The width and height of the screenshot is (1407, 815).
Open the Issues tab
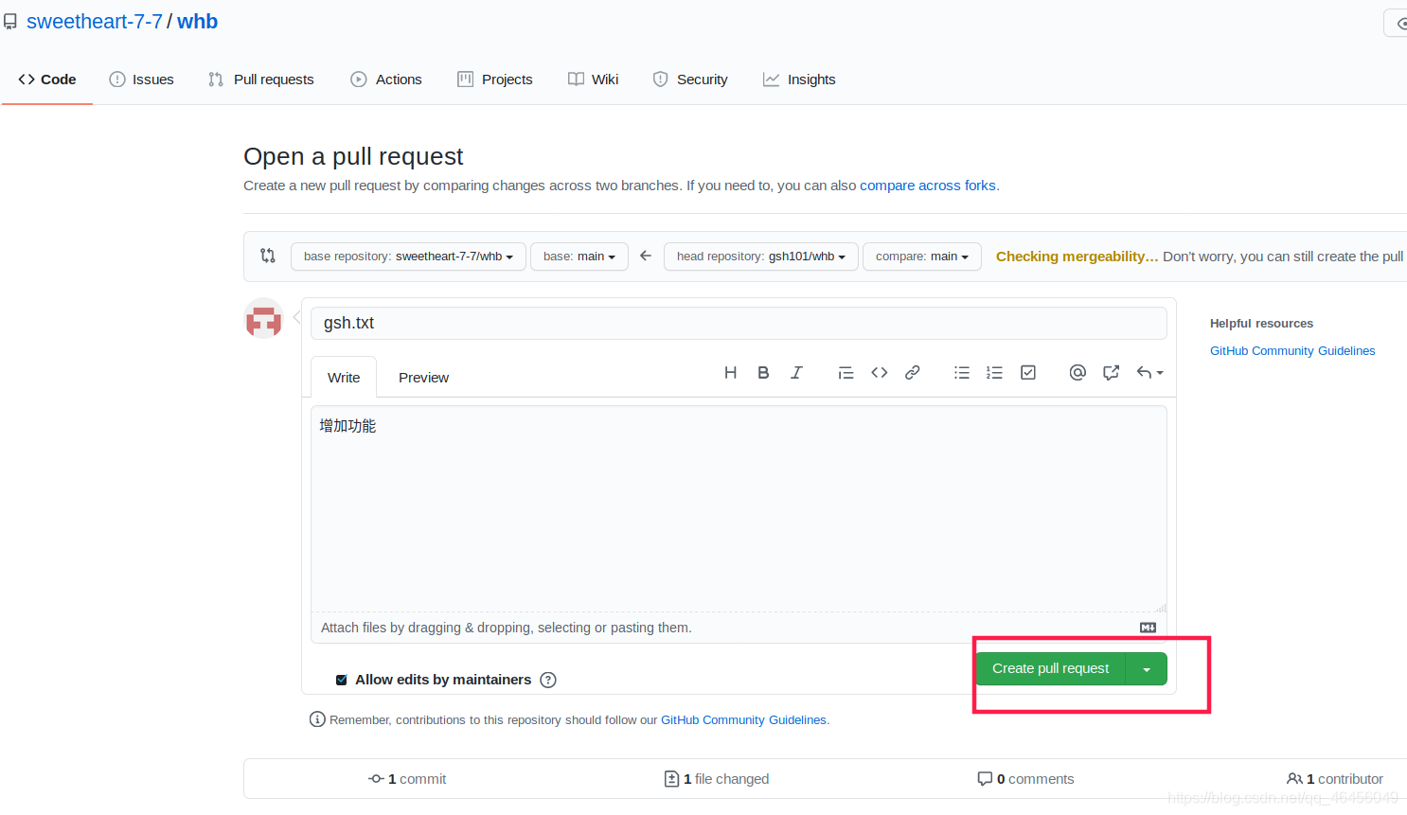142,80
